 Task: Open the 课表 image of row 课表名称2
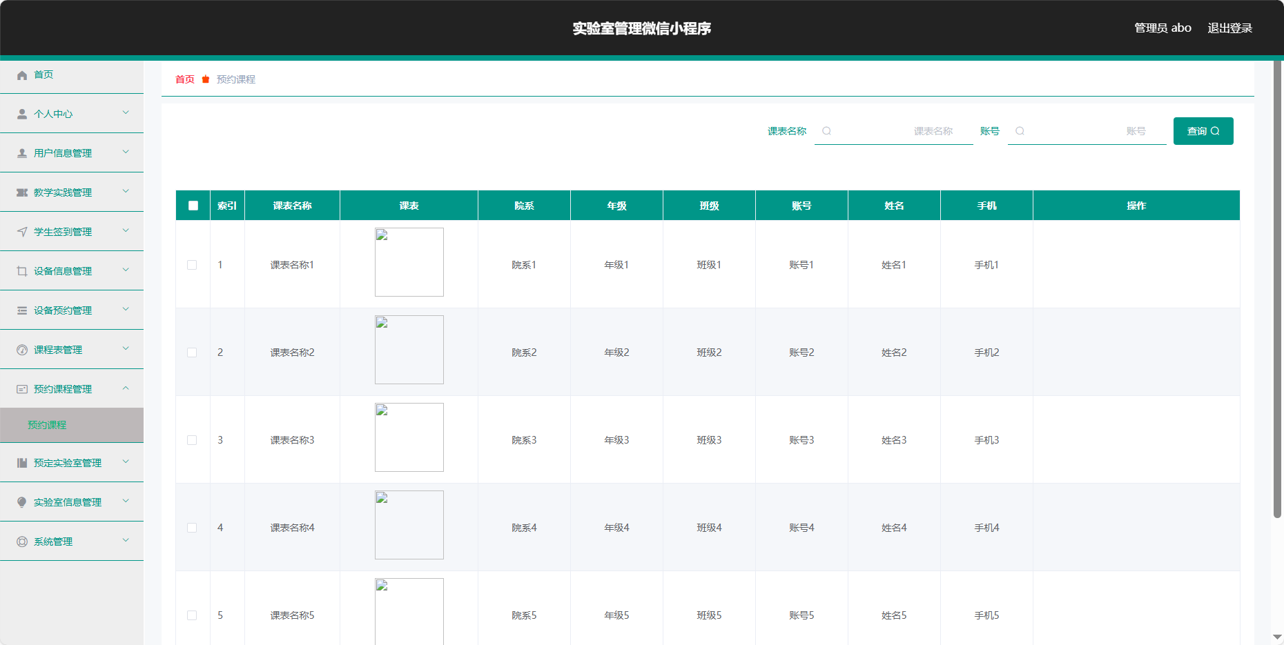pyautogui.click(x=409, y=350)
